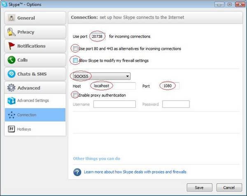The height and width of the screenshot is (196, 247).
Task: Open the SOCKS5 proxy type dropdown
Action: (102, 76)
